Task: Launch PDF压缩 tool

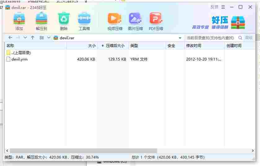Action: (x=156, y=22)
